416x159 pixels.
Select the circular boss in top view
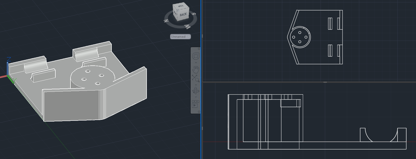(x=300, y=37)
